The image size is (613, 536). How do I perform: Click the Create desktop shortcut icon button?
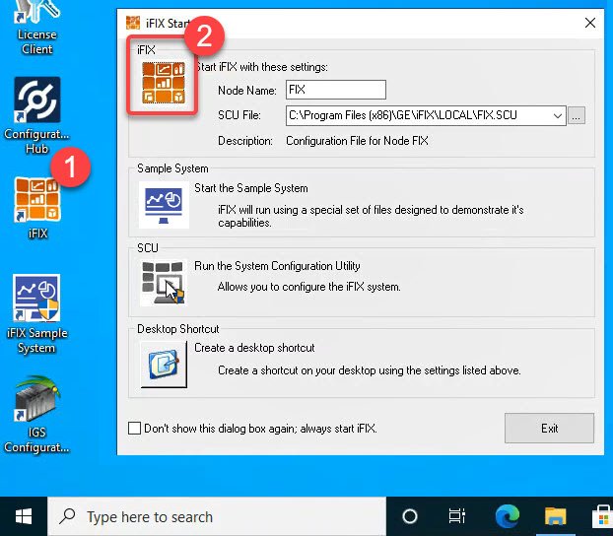coord(164,364)
